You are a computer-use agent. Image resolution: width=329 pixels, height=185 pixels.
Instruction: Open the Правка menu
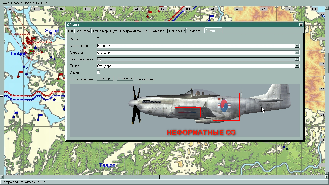(x=16, y=3)
